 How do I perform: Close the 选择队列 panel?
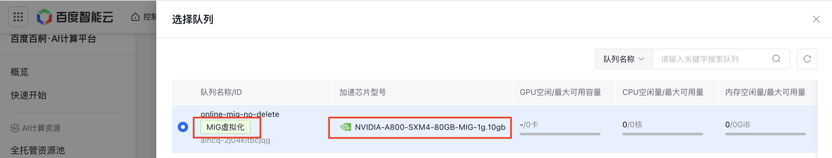click(x=816, y=19)
